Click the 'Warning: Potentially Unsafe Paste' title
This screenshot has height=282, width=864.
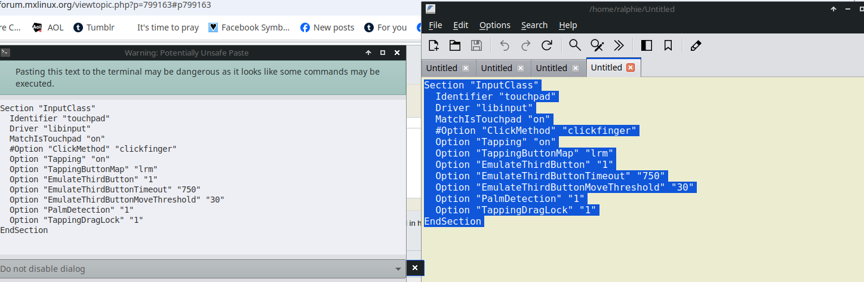pyautogui.click(x=187, y=53)
